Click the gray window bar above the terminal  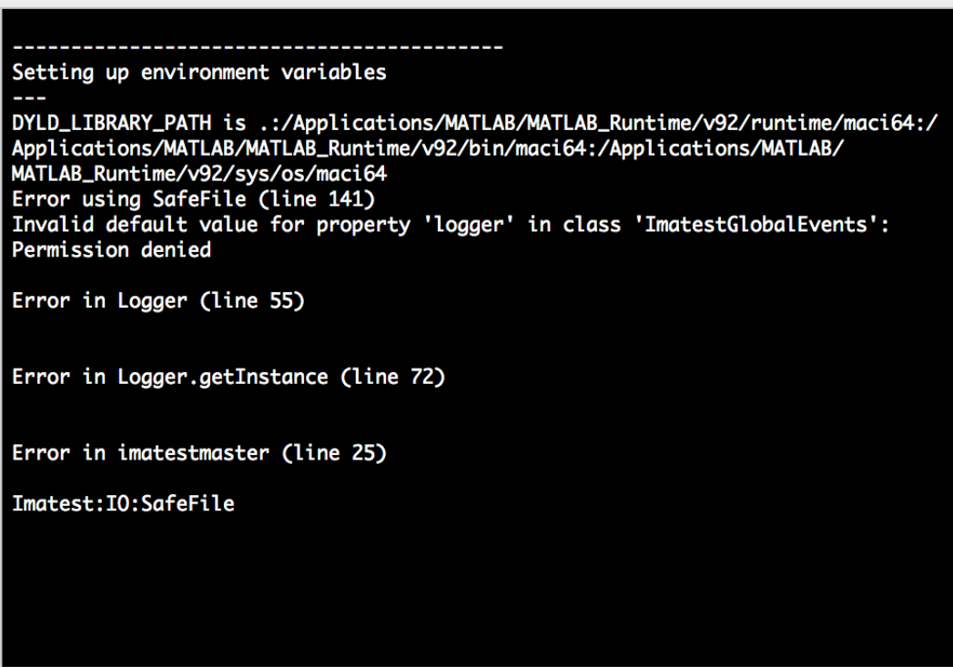[477, 4]
